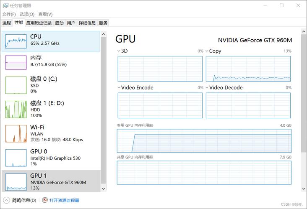Click '共享 GPU 内存利用率' label
The height and width of the screenshot is (209, 307).
pyautogui.click(x=135, y=157)
